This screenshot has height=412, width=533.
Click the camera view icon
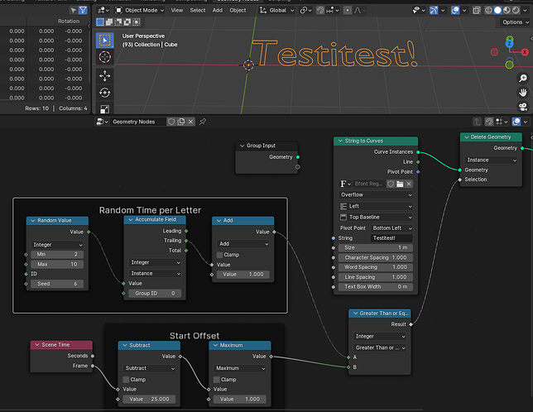click(523, 107)
